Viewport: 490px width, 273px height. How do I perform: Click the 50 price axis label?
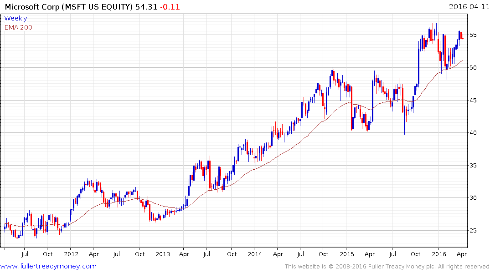pos(473,68)
